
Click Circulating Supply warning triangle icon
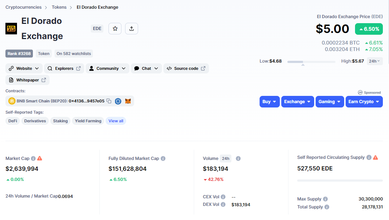click(x=376, y=157)
